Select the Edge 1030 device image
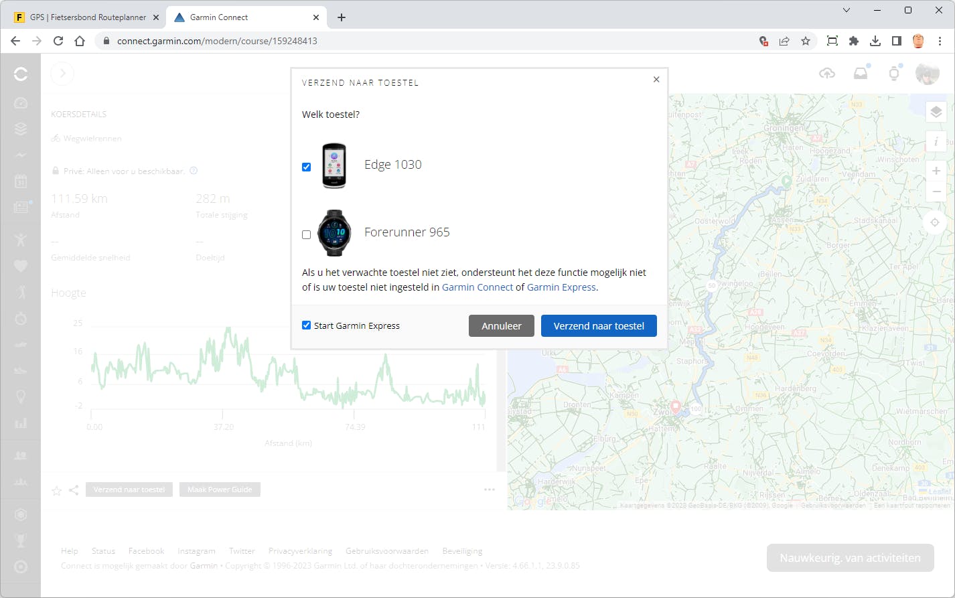Viewport: 955px width, 598px height. (334, 165)
